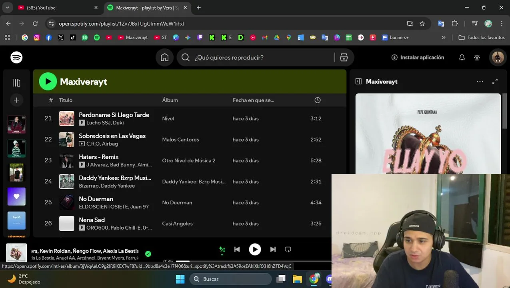Click the address bar URL
Screen dimensions: 510x288
coord(121,24)
